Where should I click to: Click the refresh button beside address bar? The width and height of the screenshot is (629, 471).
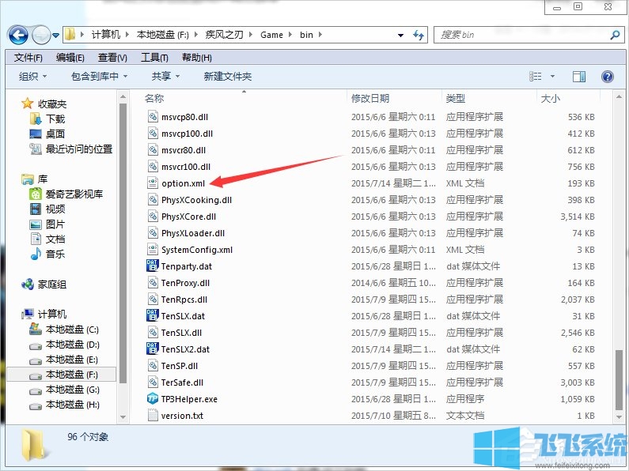click(419, 35)
